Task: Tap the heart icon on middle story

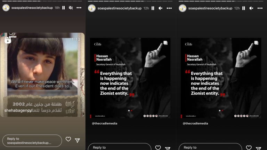Action: coord(158,148)
